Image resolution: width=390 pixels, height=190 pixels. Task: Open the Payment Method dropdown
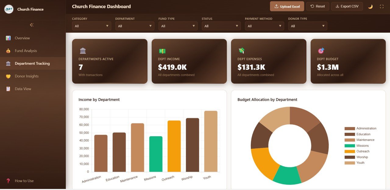pos(264,26)
